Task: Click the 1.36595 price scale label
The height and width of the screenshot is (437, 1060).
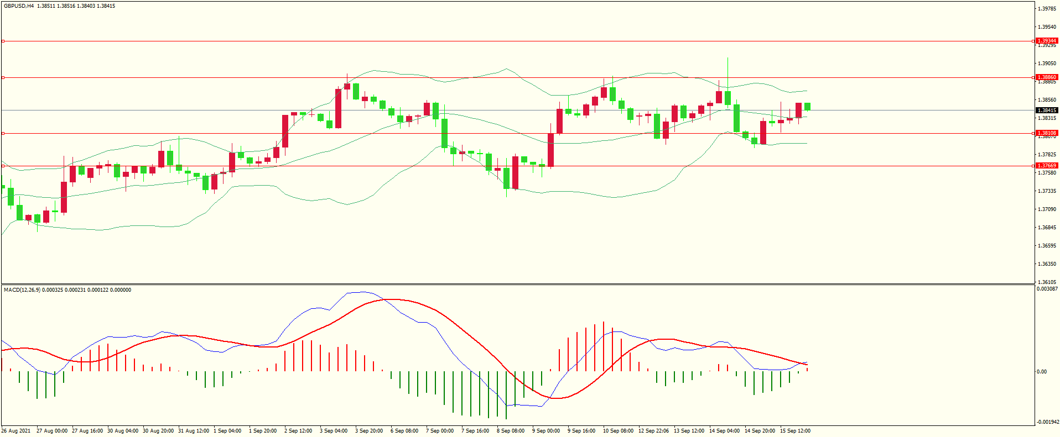Action: 1047,246
